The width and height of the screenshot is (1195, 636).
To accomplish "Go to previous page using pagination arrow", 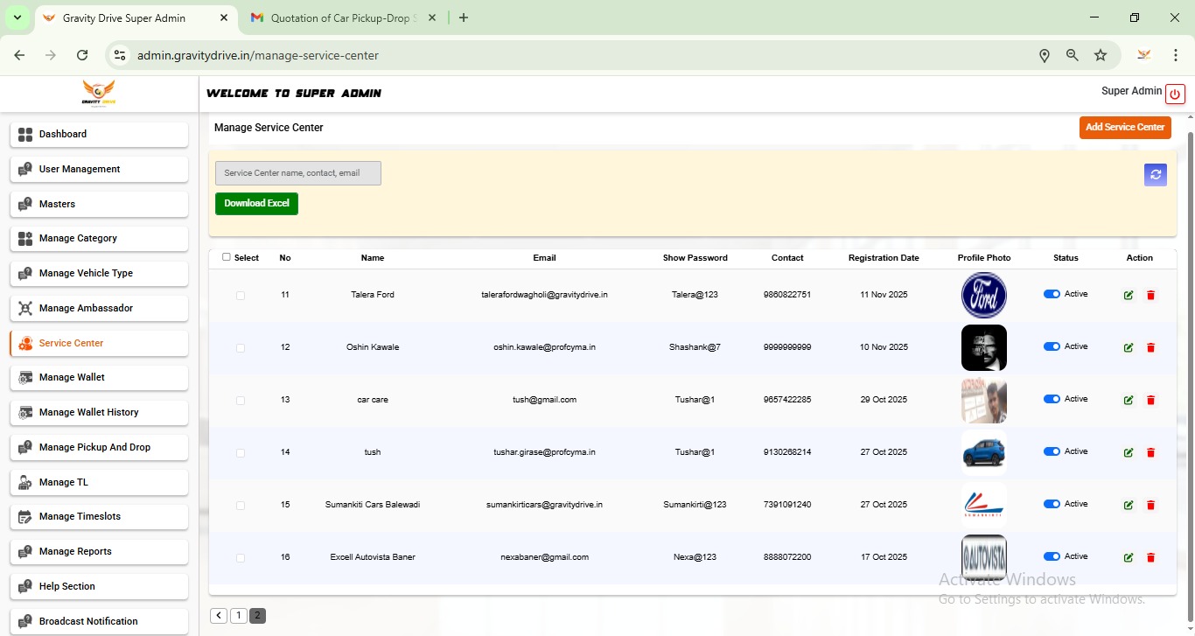I will tap(219, 616).
